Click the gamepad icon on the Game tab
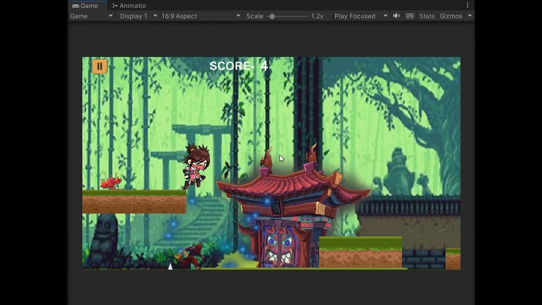Viewport: 542px width, 305px height. 77,6
